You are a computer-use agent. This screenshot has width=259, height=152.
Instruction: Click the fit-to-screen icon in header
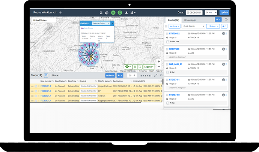[101, 12]
